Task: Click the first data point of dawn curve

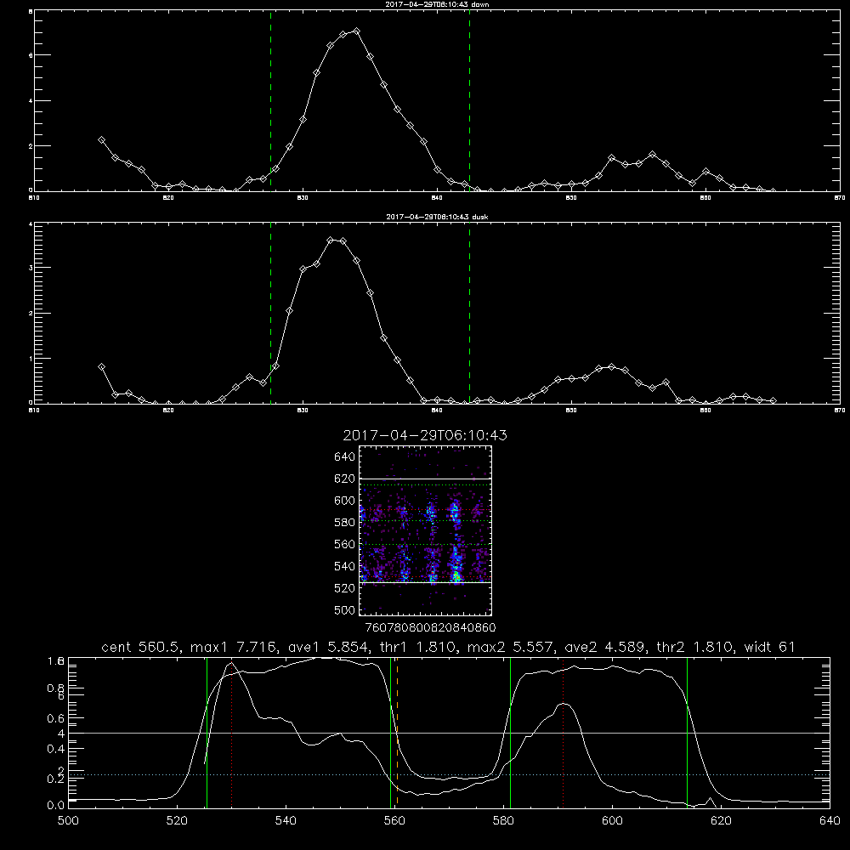Action: click(101, 140)
